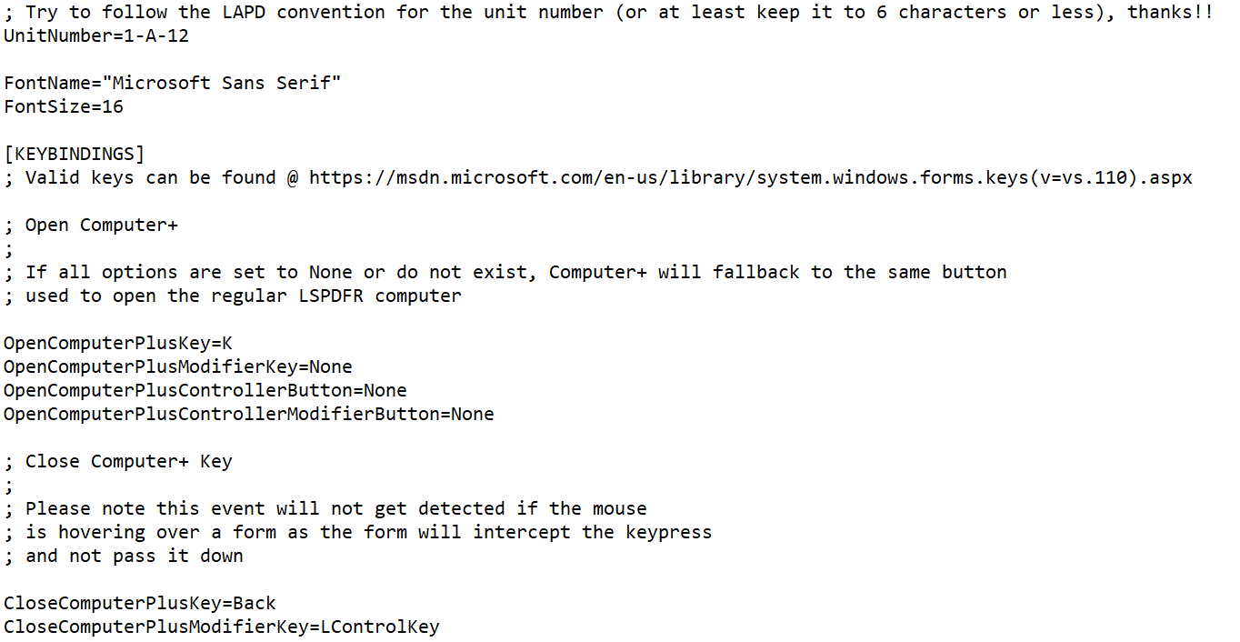The image size is (1240, 642).
Task: Place cursor in FontName "Microsoft Sans Serif" value
Action: click(x=222, y=83)
